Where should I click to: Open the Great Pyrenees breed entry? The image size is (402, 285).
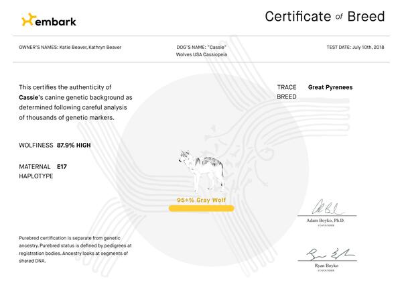pyautogui.click(x=330, y=87)
